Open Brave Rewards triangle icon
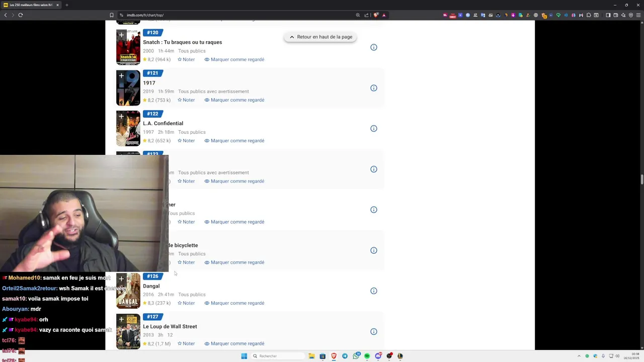The width and height of the screenshot is (644, 362). point(384,15)
